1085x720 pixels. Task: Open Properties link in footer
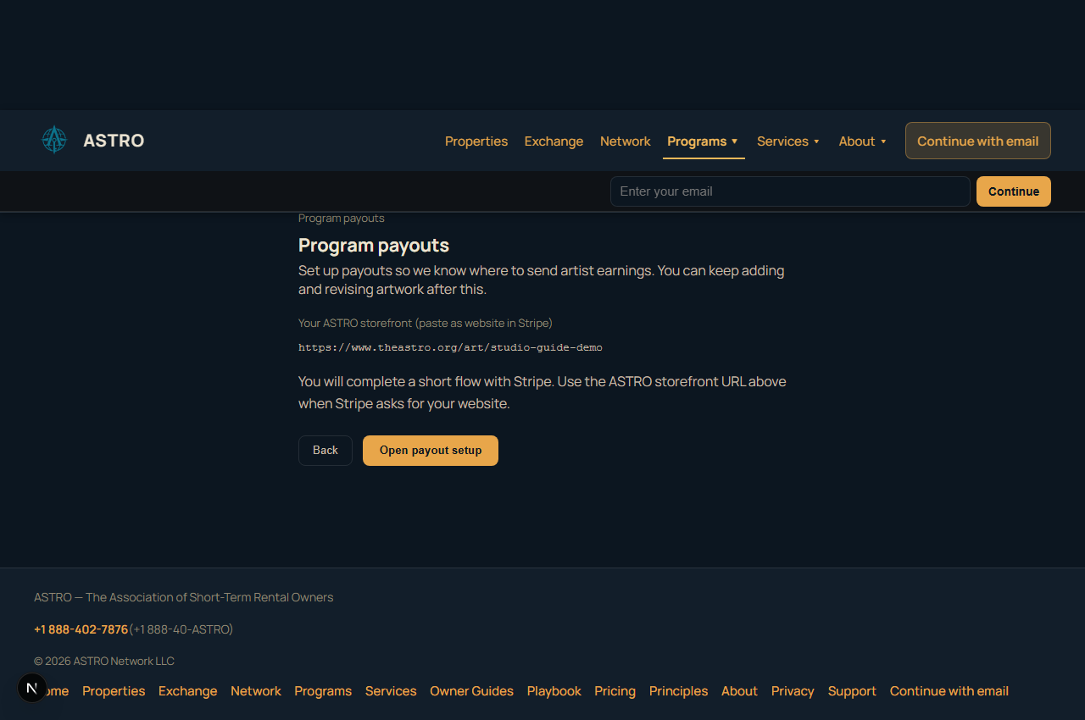[x=114, y=691]
